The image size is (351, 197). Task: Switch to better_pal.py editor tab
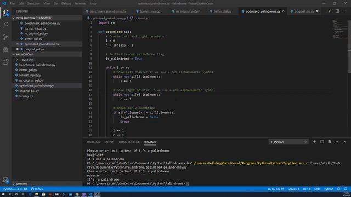[223, 11]
